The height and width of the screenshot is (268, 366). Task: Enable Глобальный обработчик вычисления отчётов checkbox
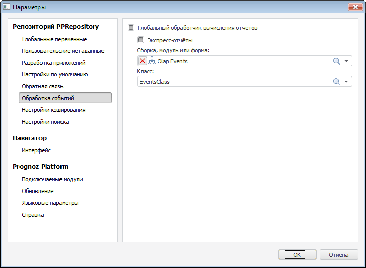point(131,28)
